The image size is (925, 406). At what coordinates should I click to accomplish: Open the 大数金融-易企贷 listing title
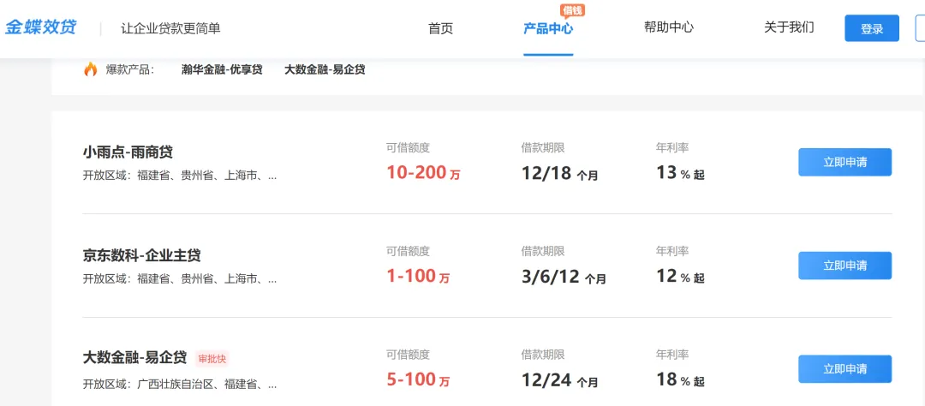point(134,358)
